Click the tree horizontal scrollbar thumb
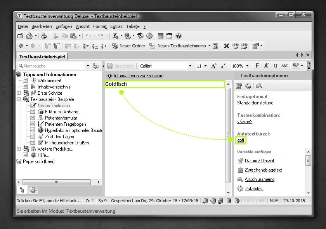The width and height of the screenshot is (326, 229). [57, 182]
